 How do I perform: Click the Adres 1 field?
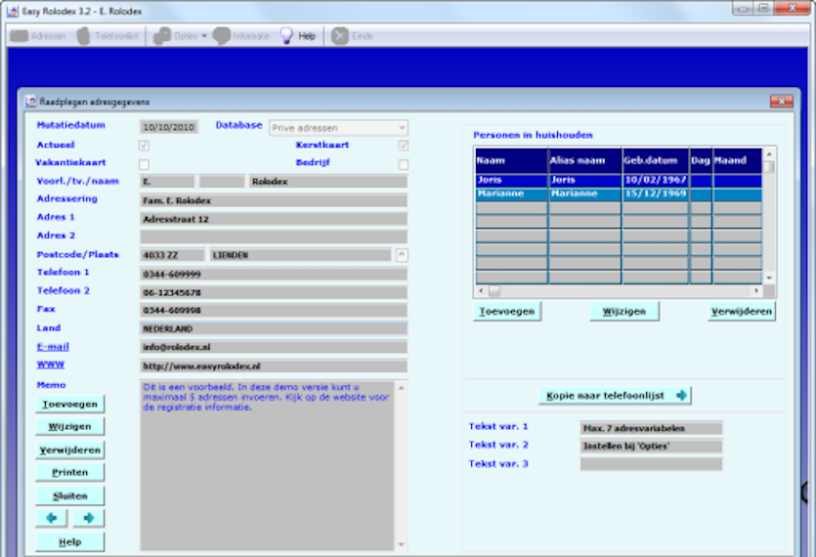point(274,219)
